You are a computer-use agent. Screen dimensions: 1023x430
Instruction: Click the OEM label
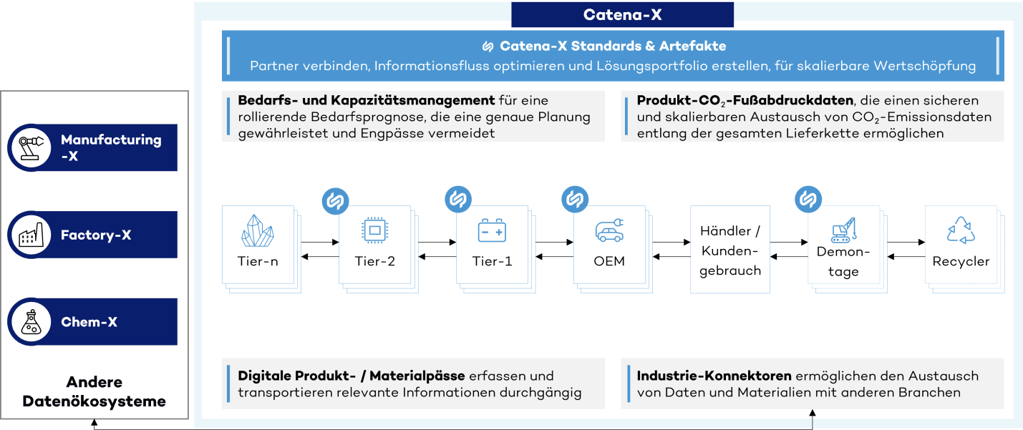click(609, 261)
